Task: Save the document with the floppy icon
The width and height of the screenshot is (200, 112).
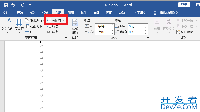Action: (6, 5)
